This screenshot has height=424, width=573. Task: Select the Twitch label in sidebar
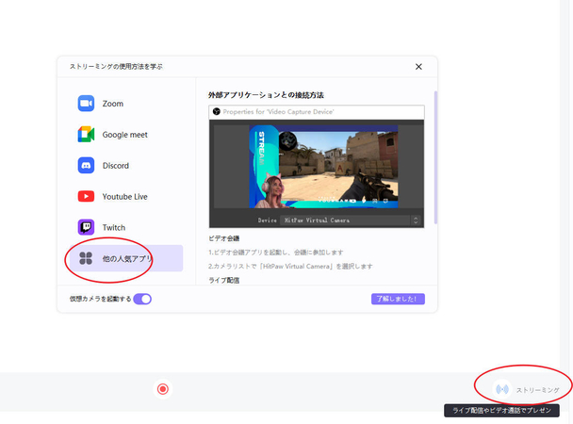[114, 227]
